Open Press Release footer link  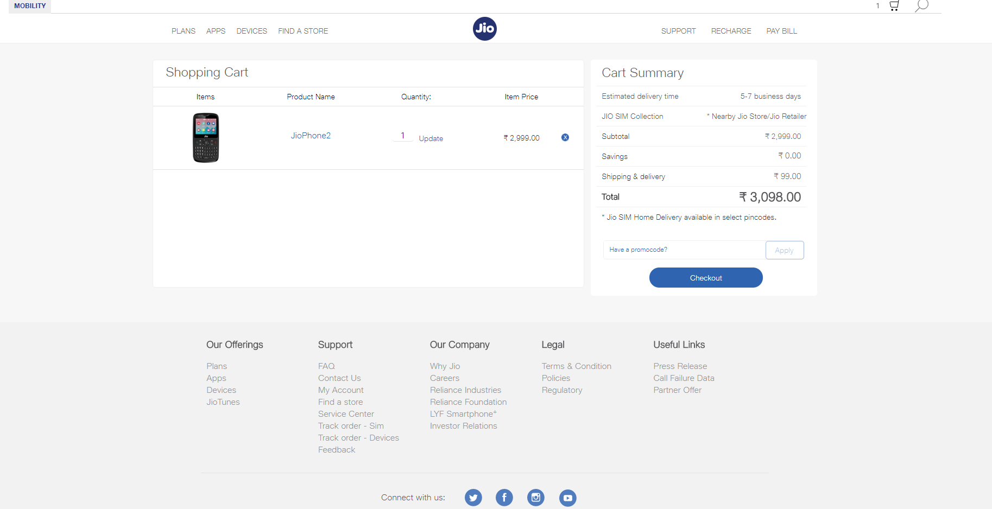(x=680, y=366)
